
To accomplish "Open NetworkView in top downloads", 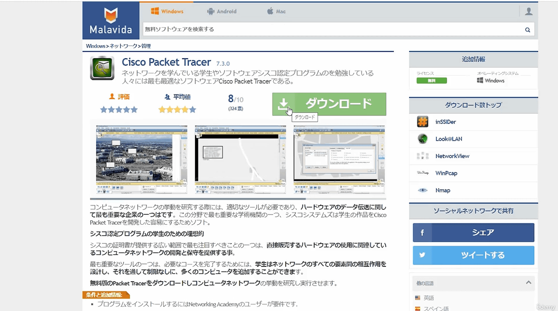I will click(x=452, y=156).
